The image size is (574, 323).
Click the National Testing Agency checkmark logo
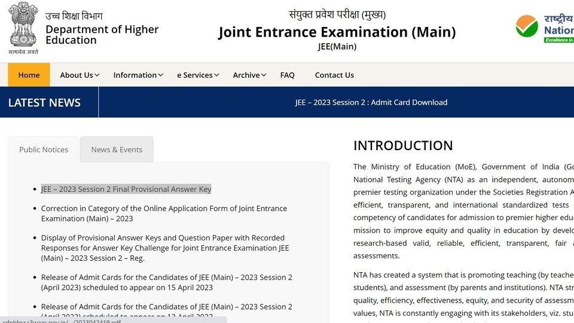click(x=527, y=26)
